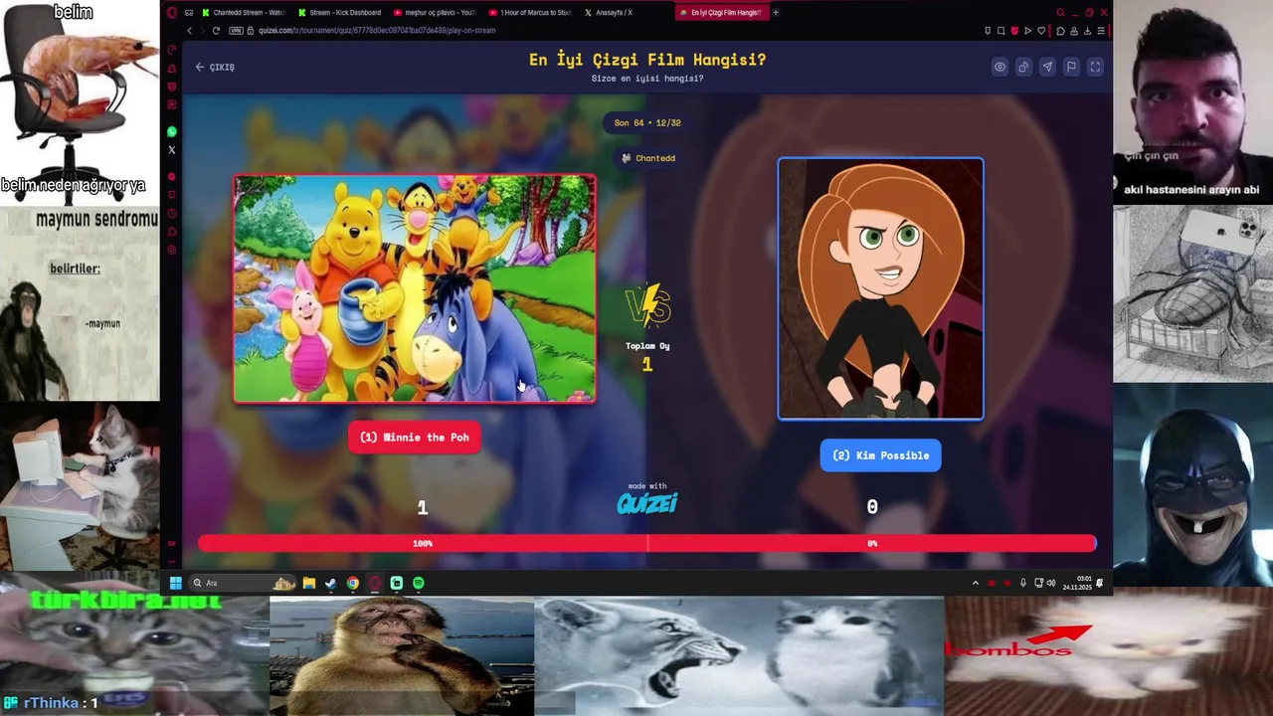1273x716 pixels.
Task: Click the Chantedd streamer name badge
Action: (647, 158)
